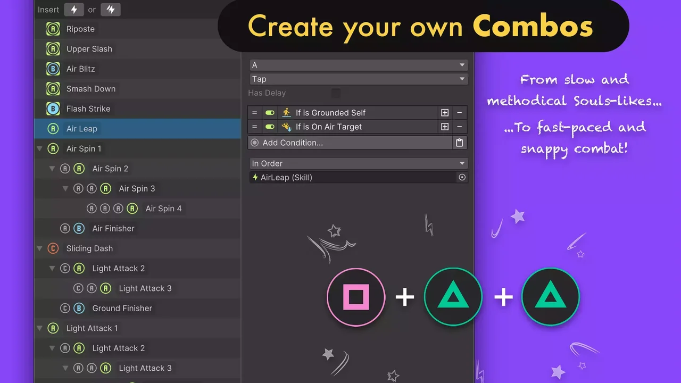Open the Tap input mode dropdown
This screenshot has width=681, height=383.
click(x=359, y=79)
